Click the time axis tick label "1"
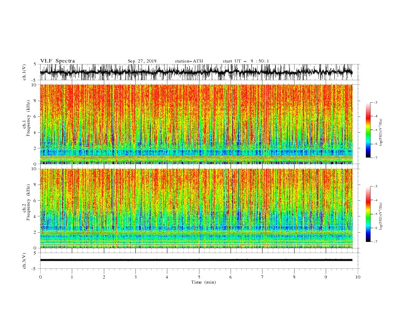 72,277
